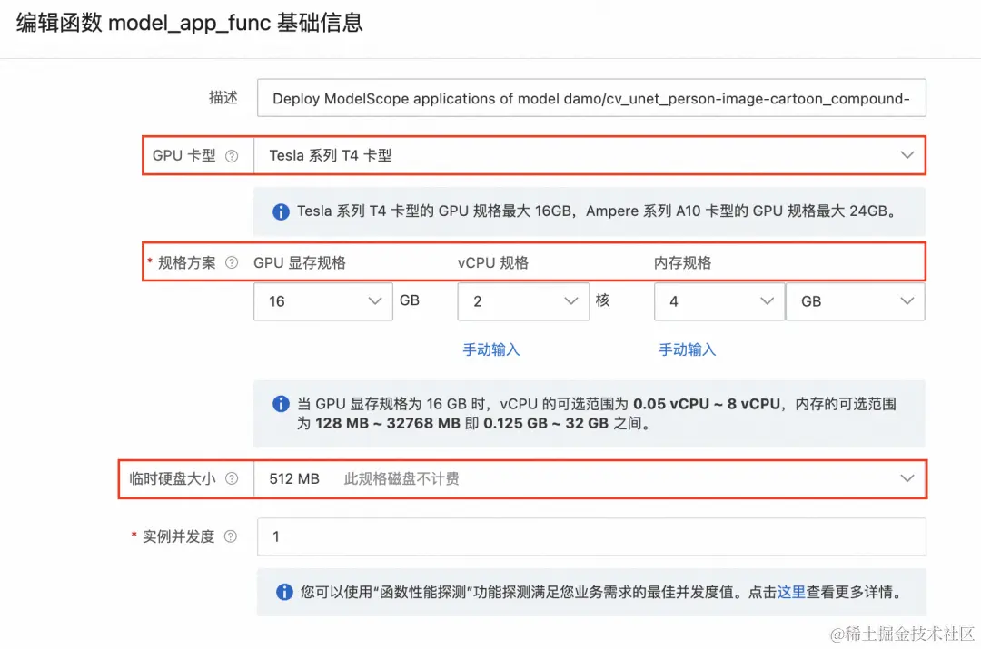This screenshot has height=649, width=981.
Task: Click the GPU 显存规格 column label
Action: coord(300,262)
